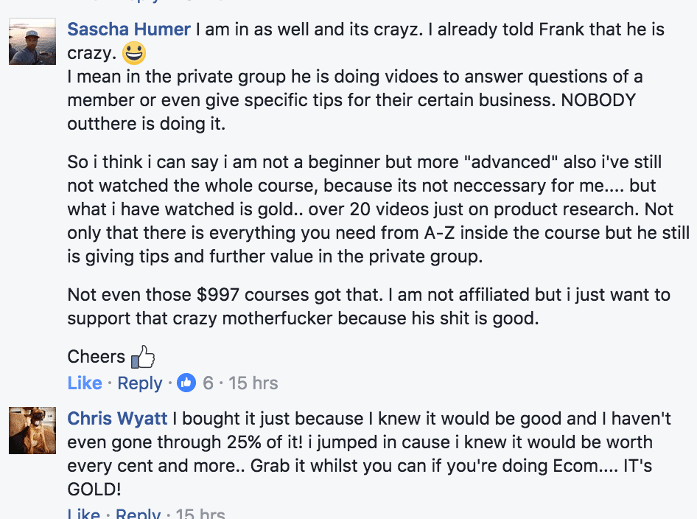The height and width of the screenshot is (519, 697).
Task: Click the word "Cheers" in Sascha's comment
Action: point(97,357)
